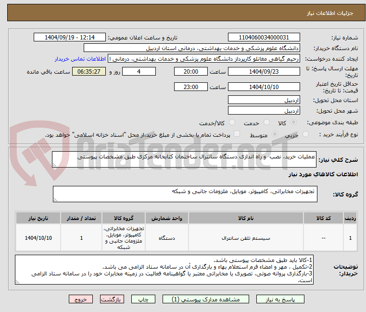Viewport: 366px width, 312px height.
Task: Select the خدمت radio button
Action: click(266, 122)
